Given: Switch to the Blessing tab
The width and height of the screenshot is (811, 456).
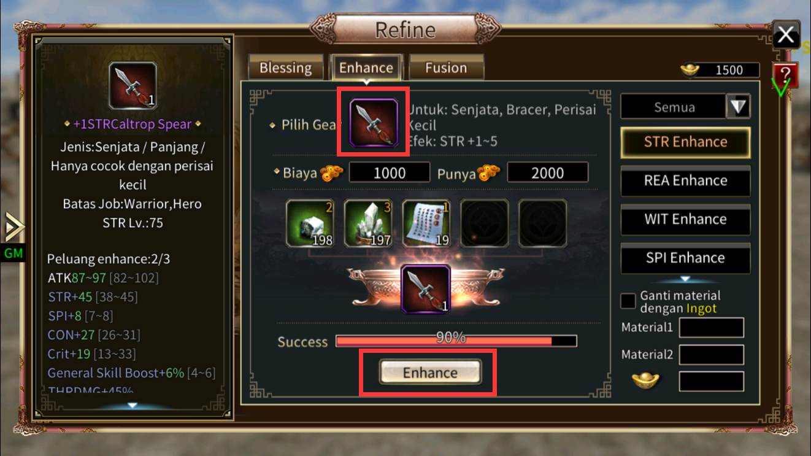Looking at the screenshot, I should pyautogui.click(x=285, y=68).
